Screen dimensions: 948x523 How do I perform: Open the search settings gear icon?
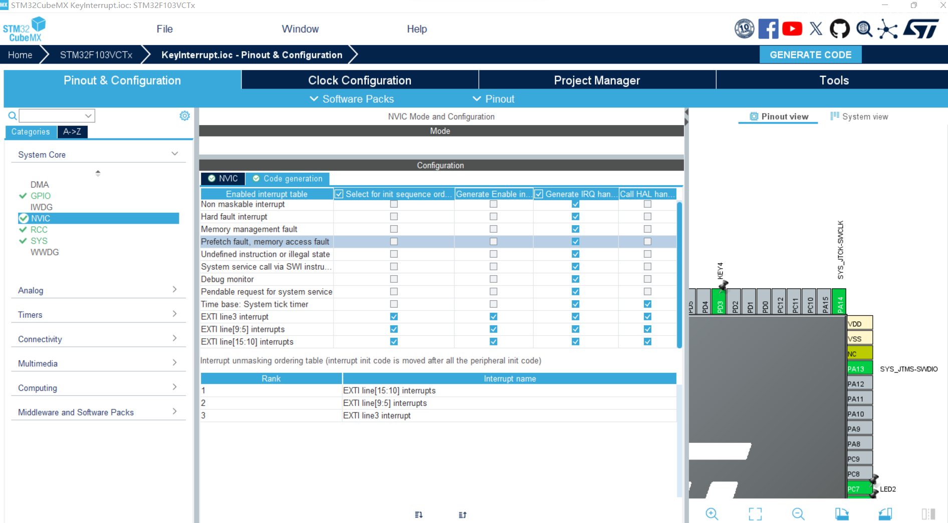pyautogui.click(x=184, y=116)
